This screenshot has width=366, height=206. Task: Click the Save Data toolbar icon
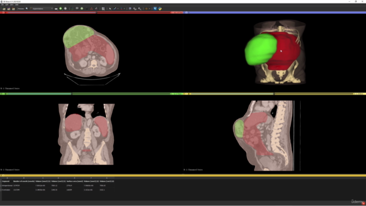click(13, 9)
